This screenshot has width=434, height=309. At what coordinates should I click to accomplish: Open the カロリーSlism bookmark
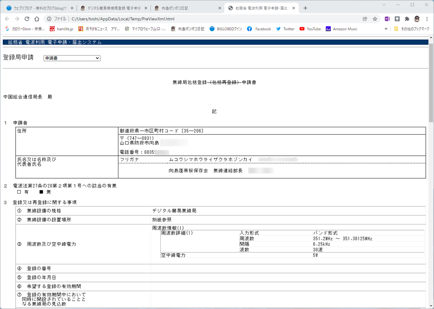(25, 29)
